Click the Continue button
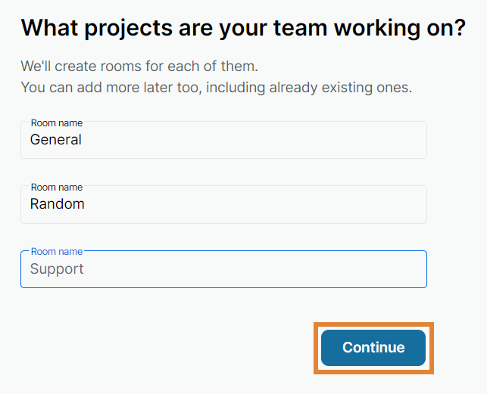The width and height of the screenshot is (487, 394). click(373, 348)
